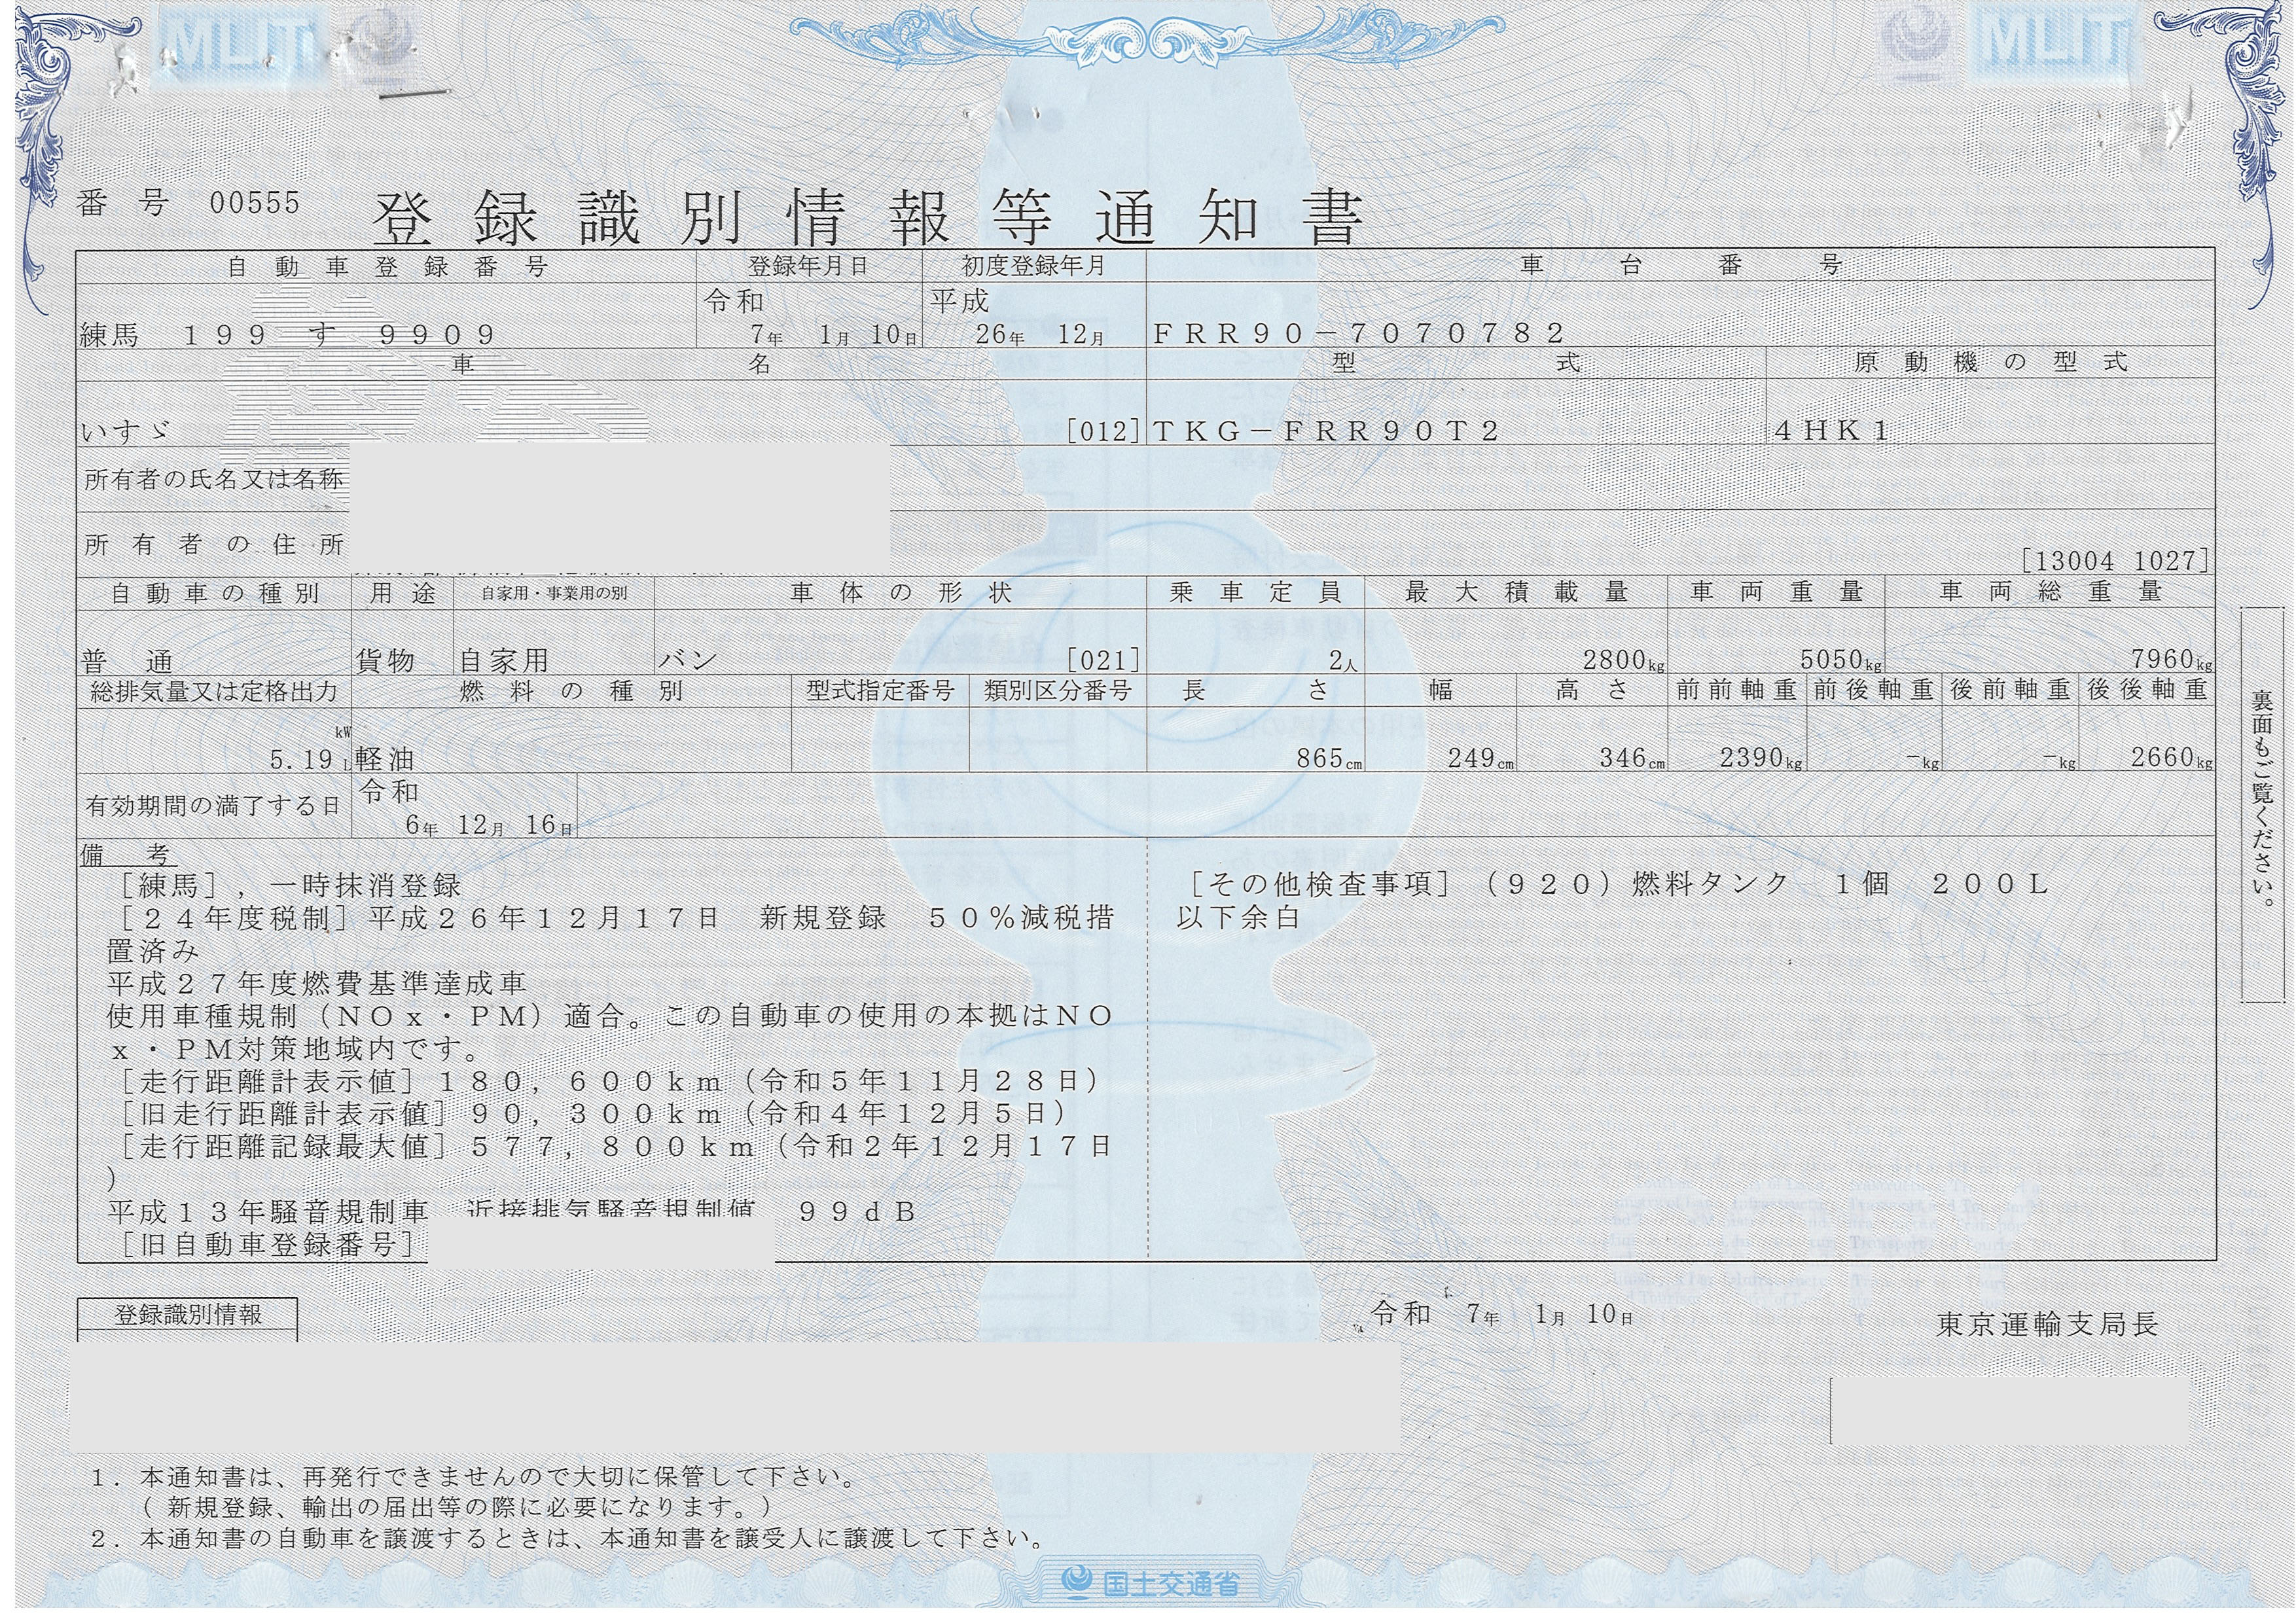2296x1623 pixels.
Task: Select the code [13004 1027]
Action: [x=2115, y=560]
